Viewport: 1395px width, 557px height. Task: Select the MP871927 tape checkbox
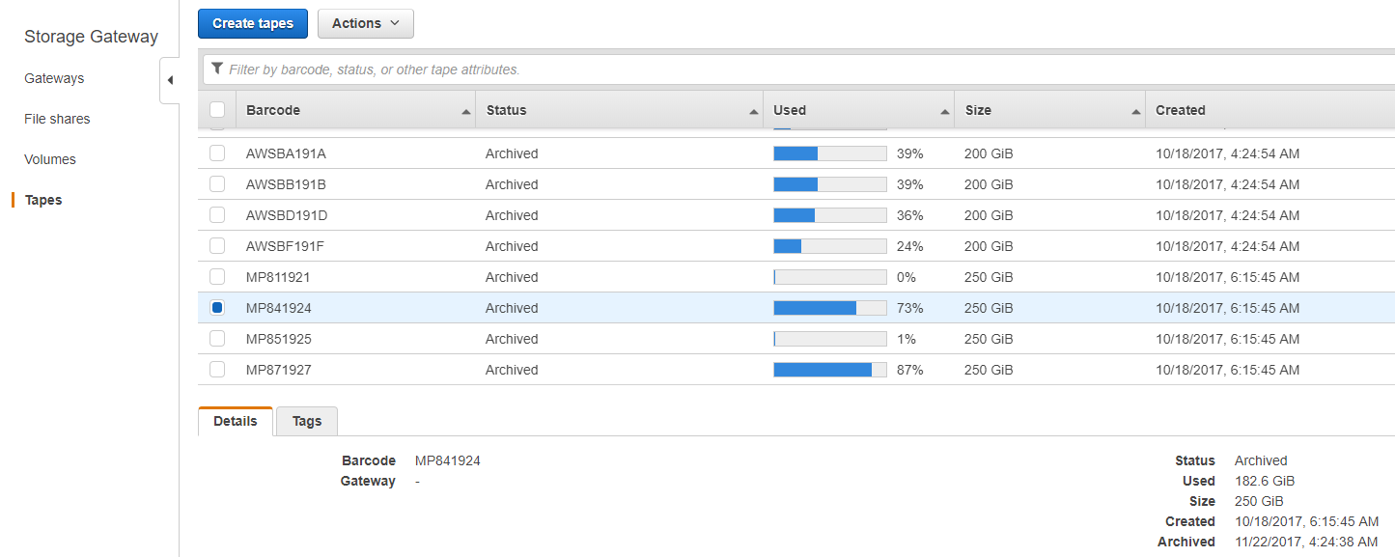click(x=217, y=370)
